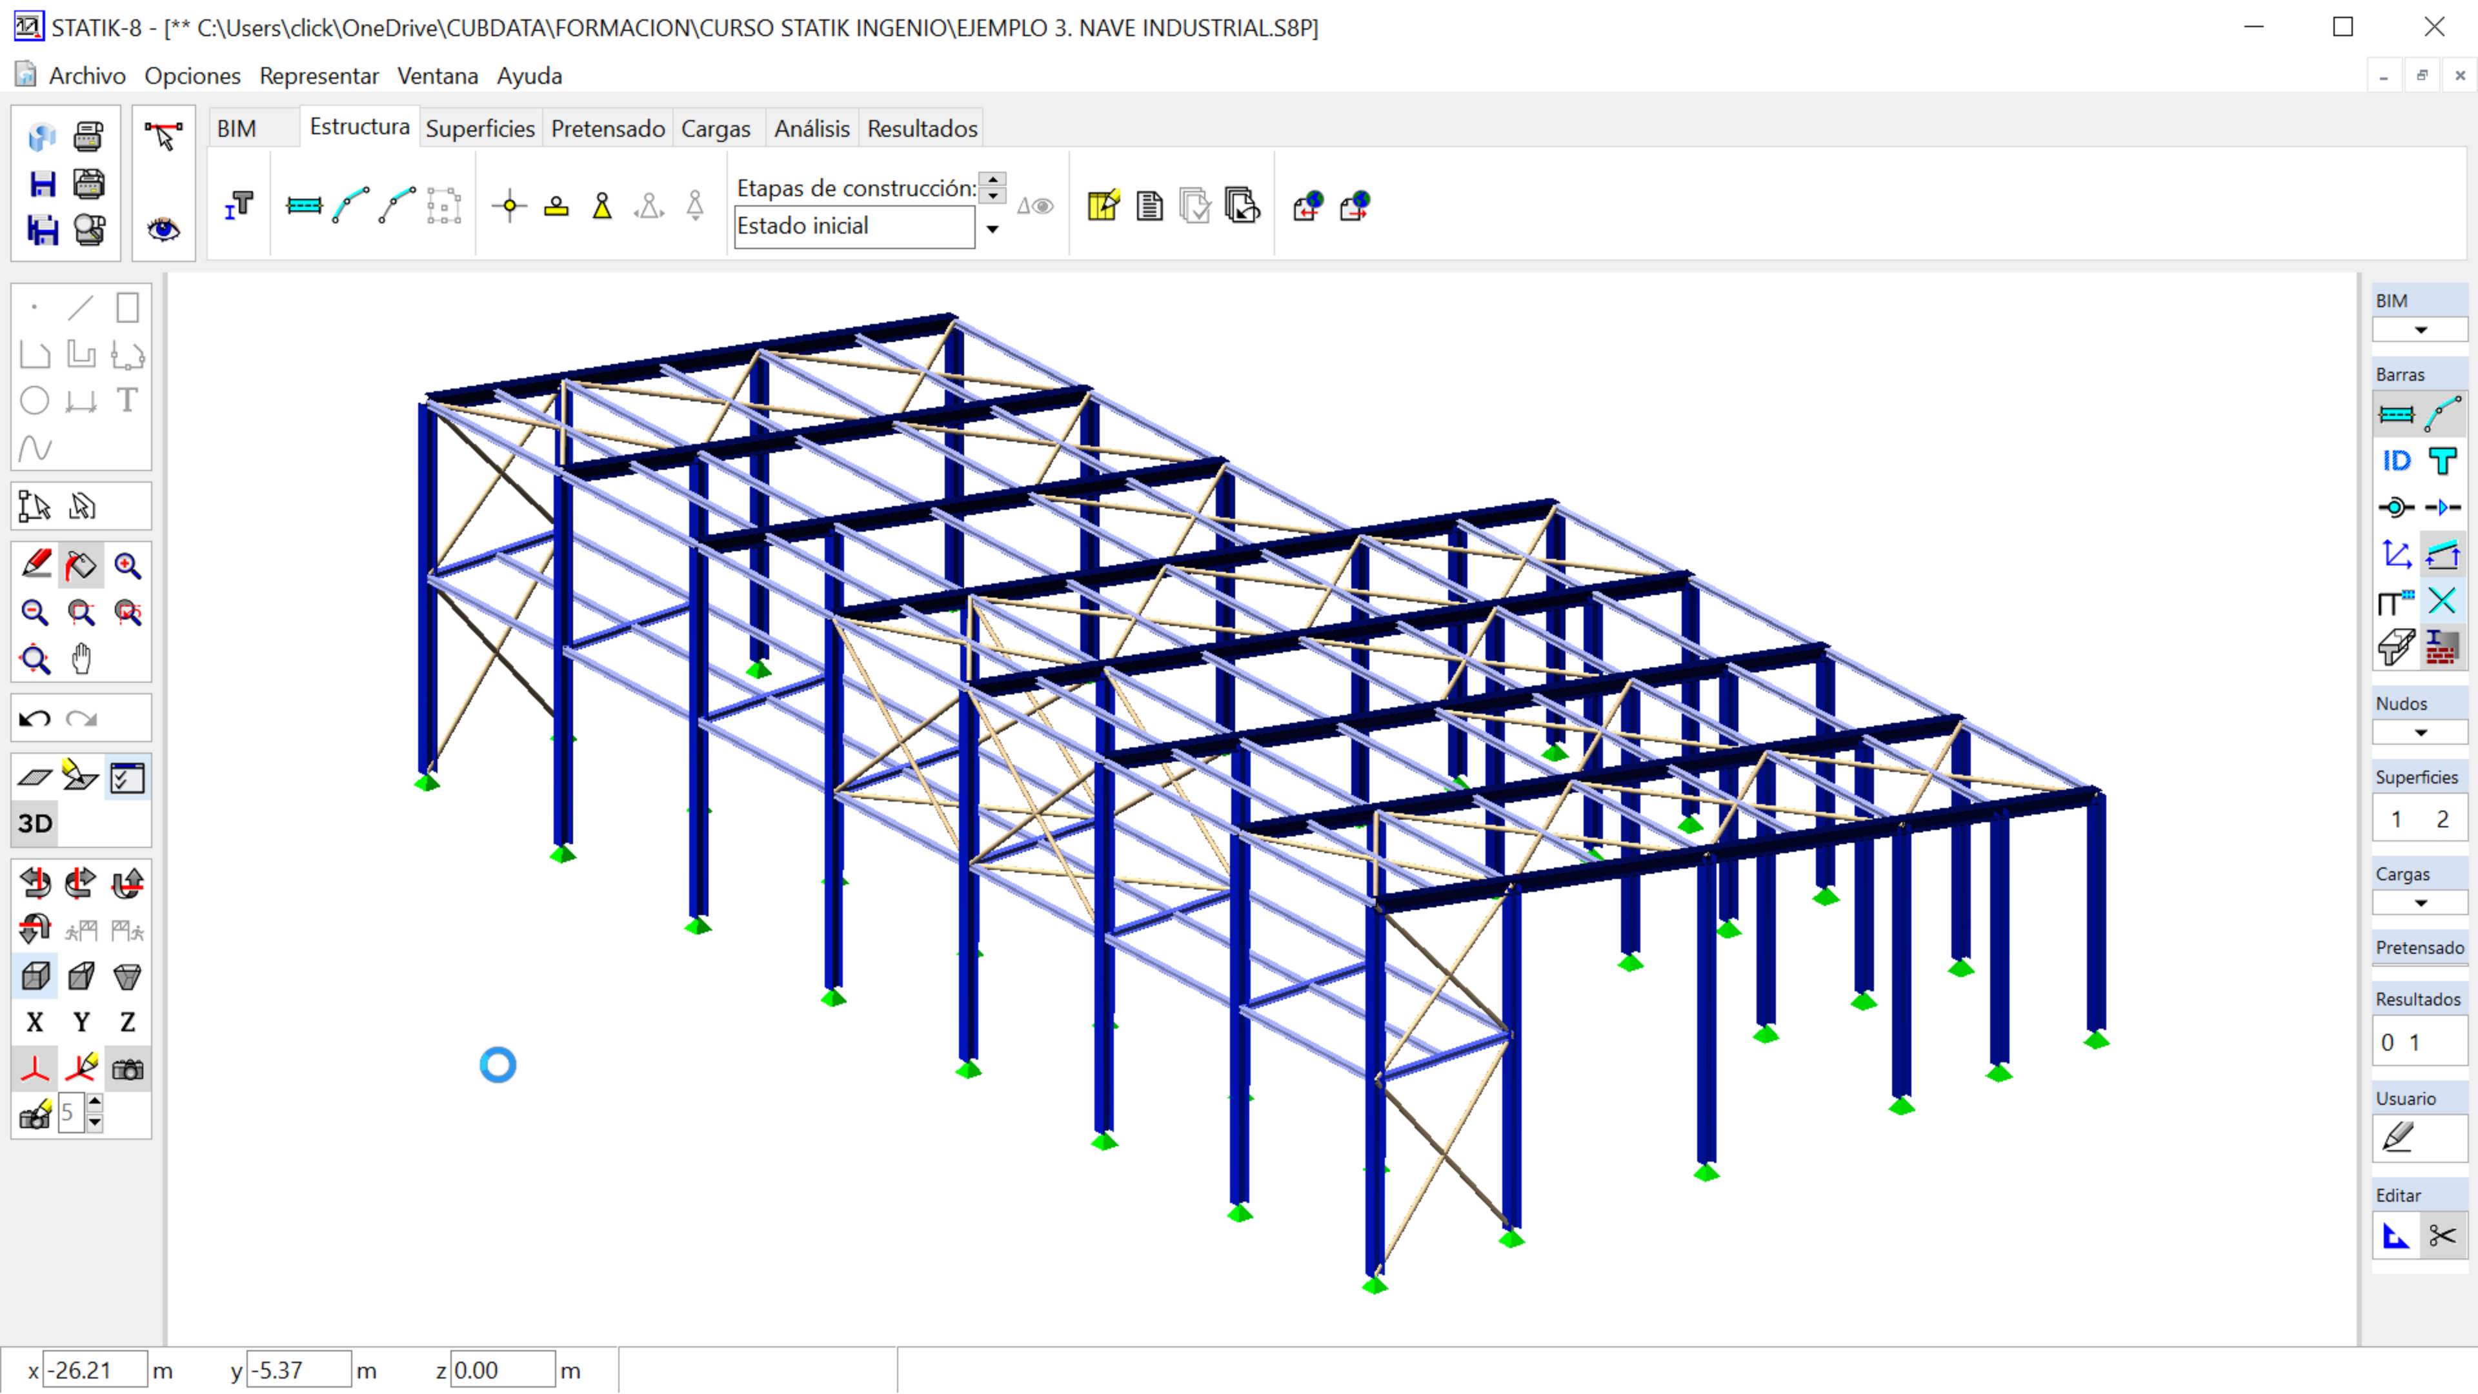Select the scissors tool in Editar
Screen dimensions: 2478x1394
(2443, 1235)
